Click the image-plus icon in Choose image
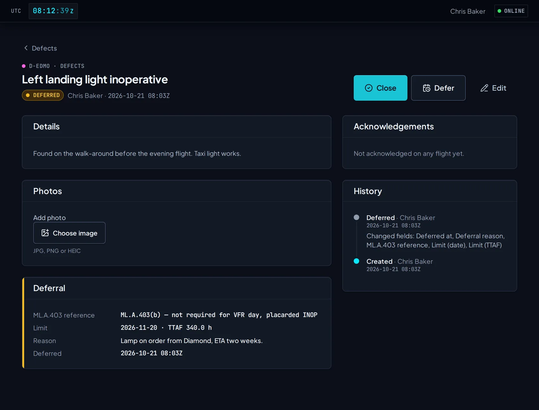Image resolution: width=539 pixels, height=410 pixels. pyautogui.click(x=45, y=233)
